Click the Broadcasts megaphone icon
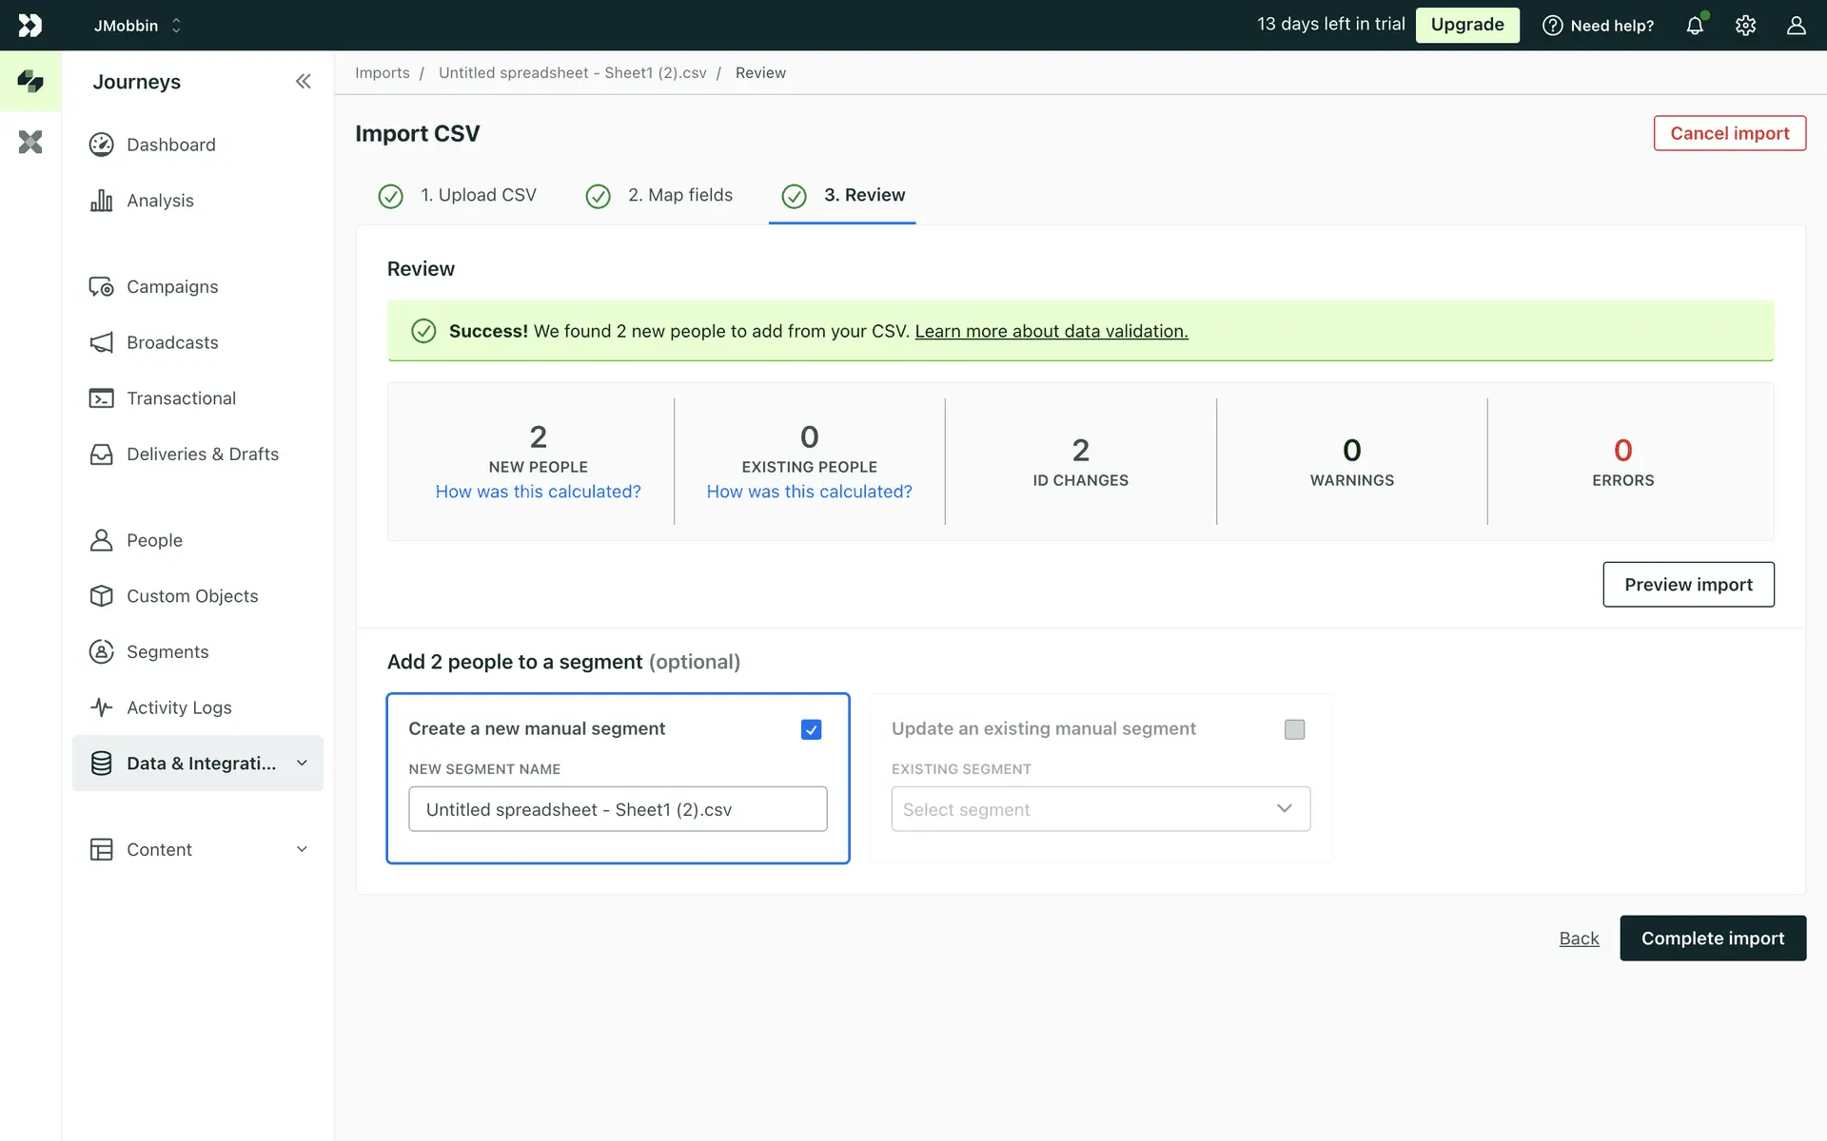Screen dimensions: 1827x1141 [x=101, y=342]
